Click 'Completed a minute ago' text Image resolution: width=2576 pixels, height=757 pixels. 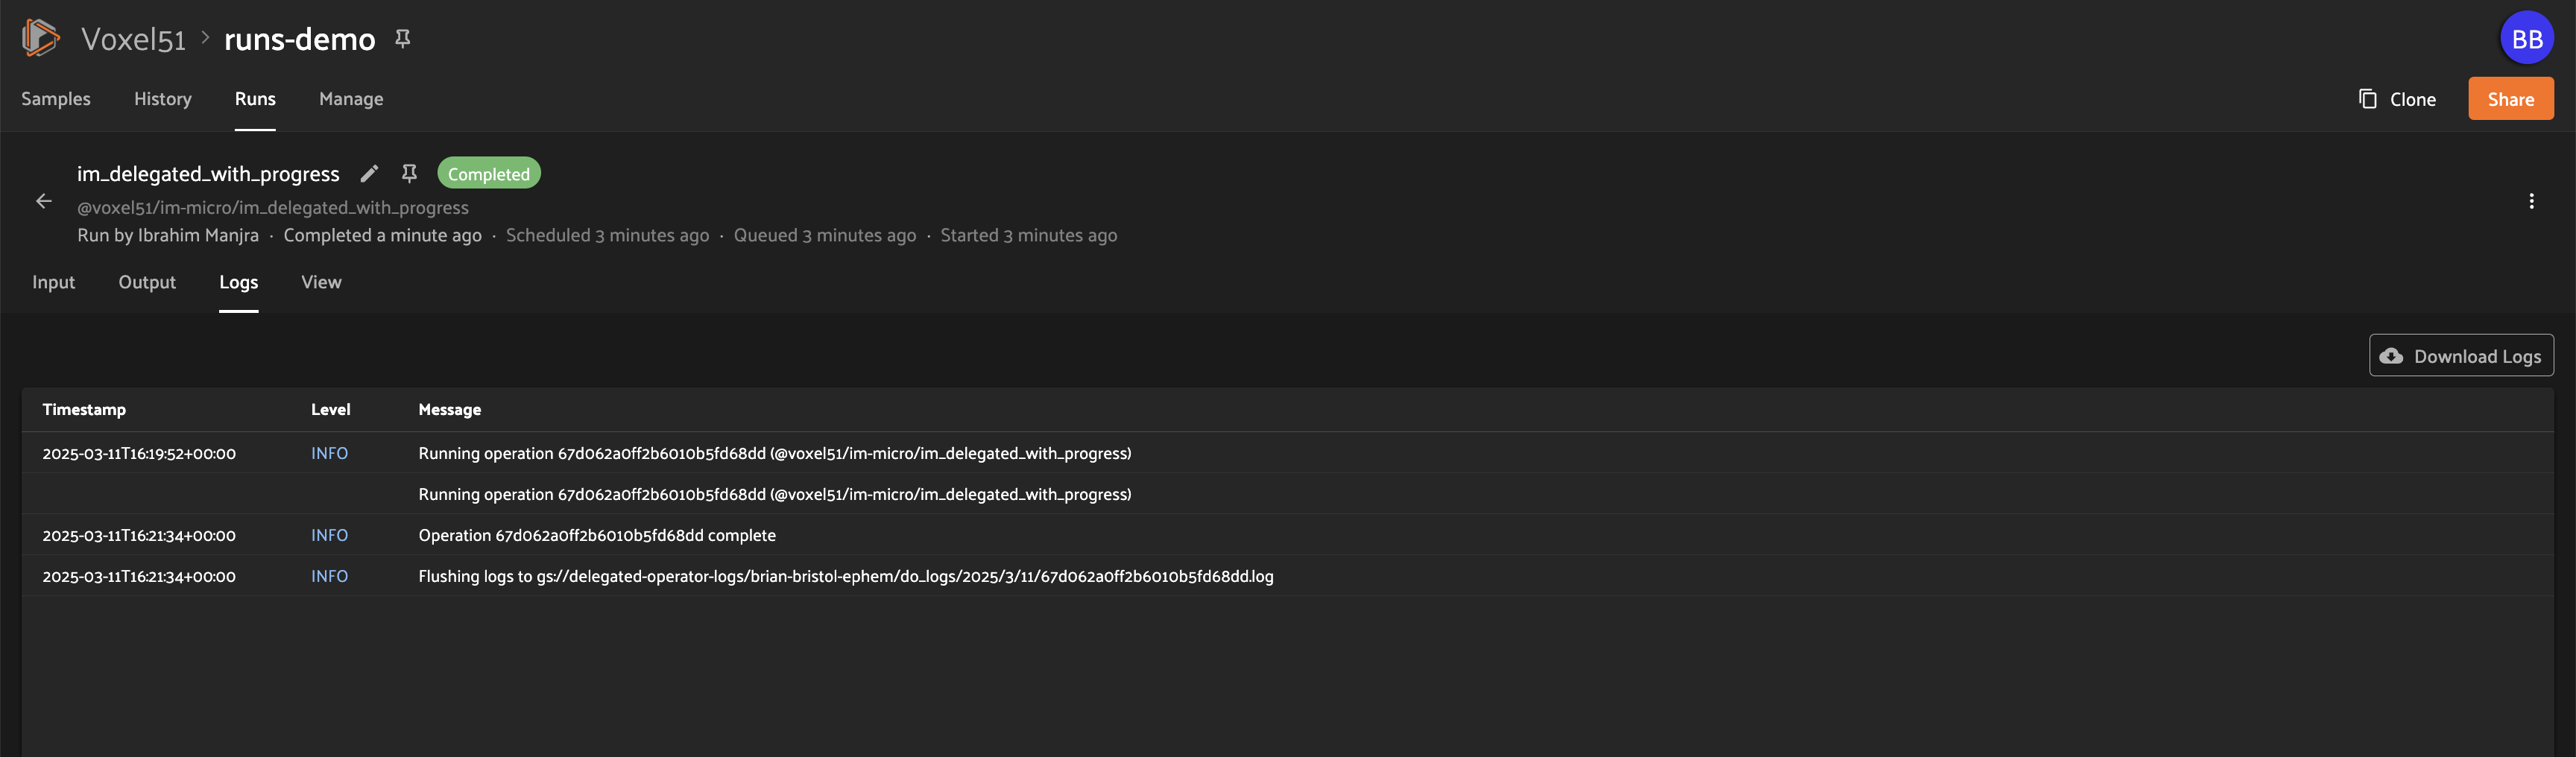click(x=382, y=235)
